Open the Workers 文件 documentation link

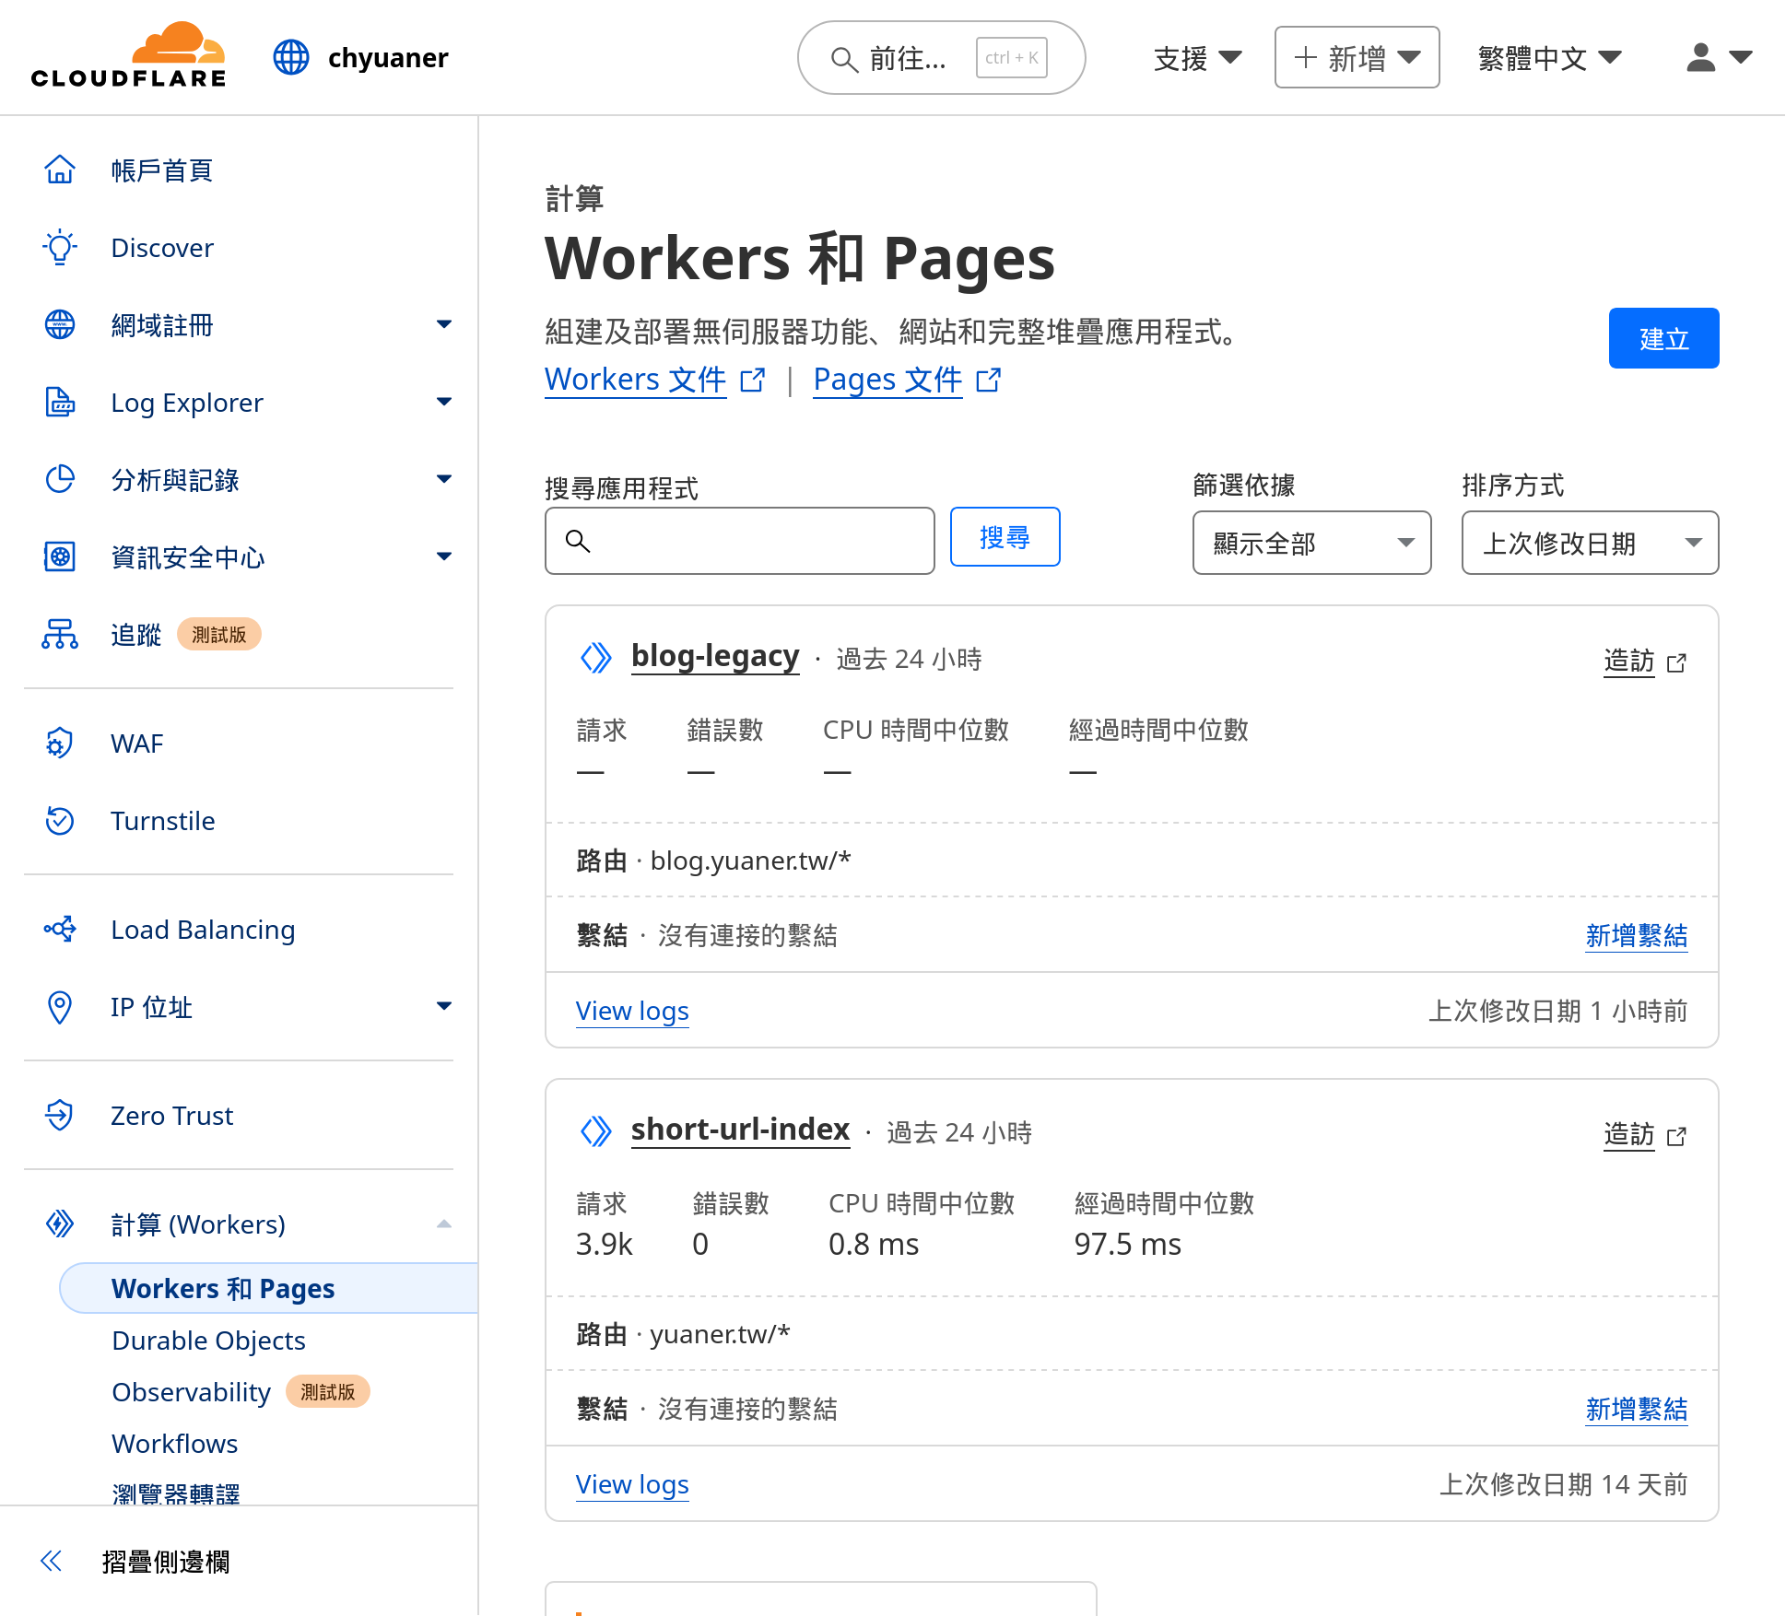coord(635,380)
